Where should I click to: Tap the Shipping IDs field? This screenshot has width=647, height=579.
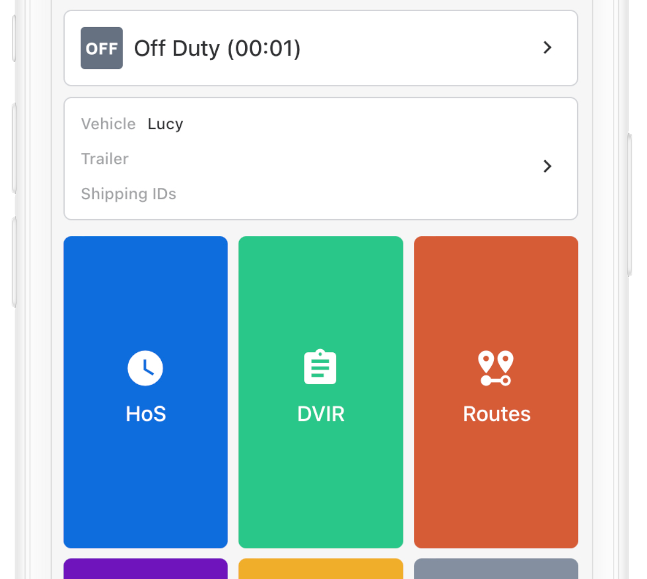click(129, 194)
